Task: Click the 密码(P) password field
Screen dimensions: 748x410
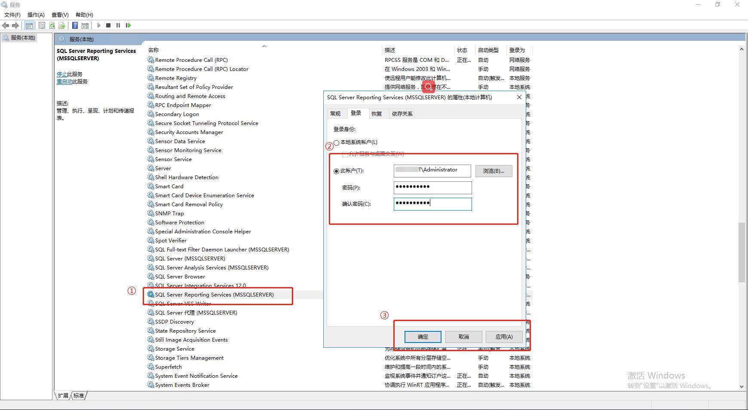Action: (x=433, y=187)
